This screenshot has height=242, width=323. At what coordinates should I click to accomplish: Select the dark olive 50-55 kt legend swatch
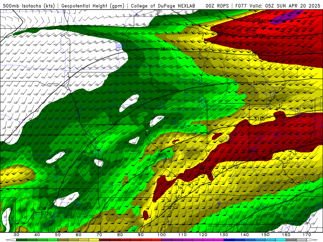tap(63, 240)
